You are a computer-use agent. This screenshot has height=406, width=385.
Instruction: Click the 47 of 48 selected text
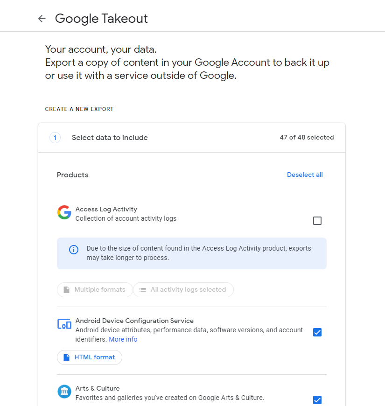pos(307,138)
